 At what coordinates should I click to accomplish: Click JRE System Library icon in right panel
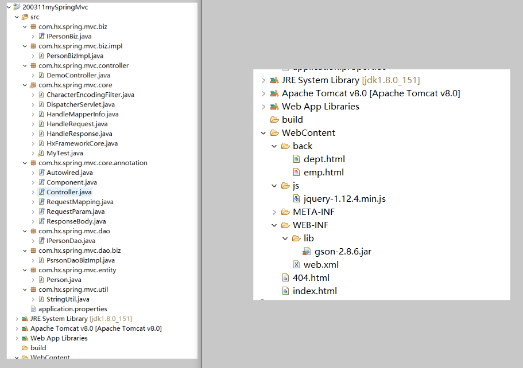[x=274, y=80]
